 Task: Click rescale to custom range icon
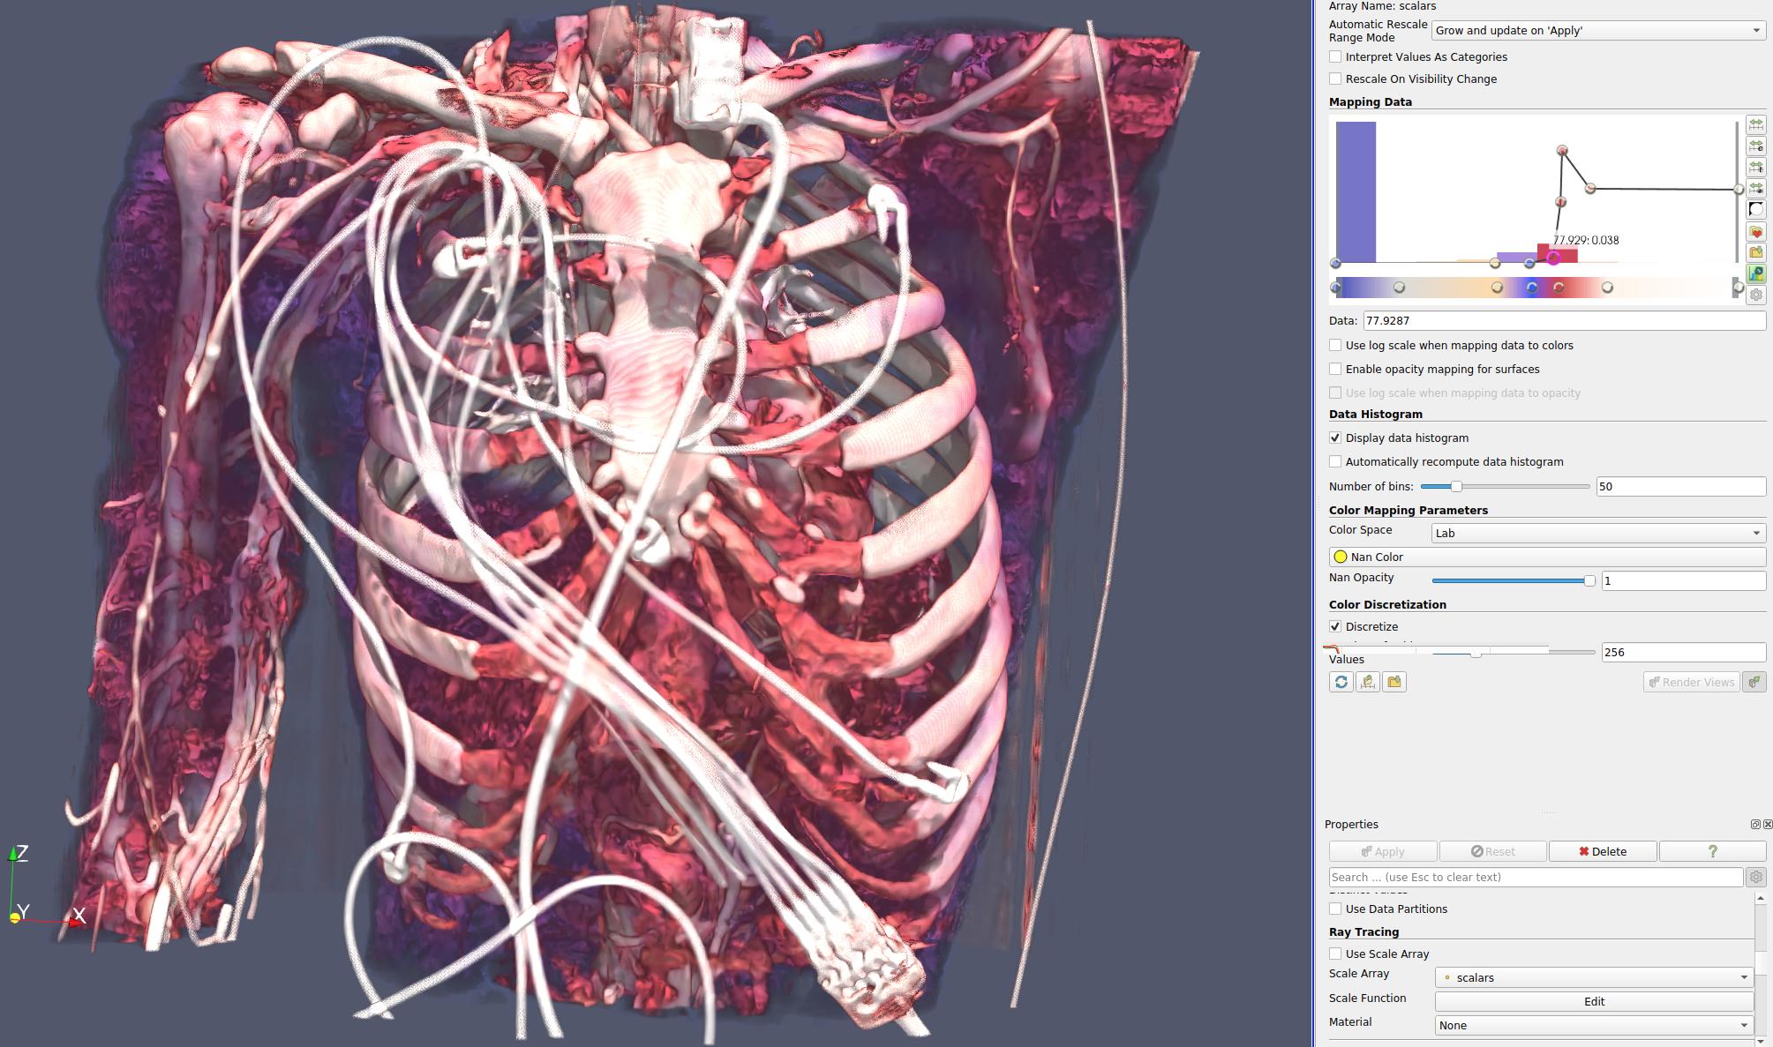[1756, 146]
